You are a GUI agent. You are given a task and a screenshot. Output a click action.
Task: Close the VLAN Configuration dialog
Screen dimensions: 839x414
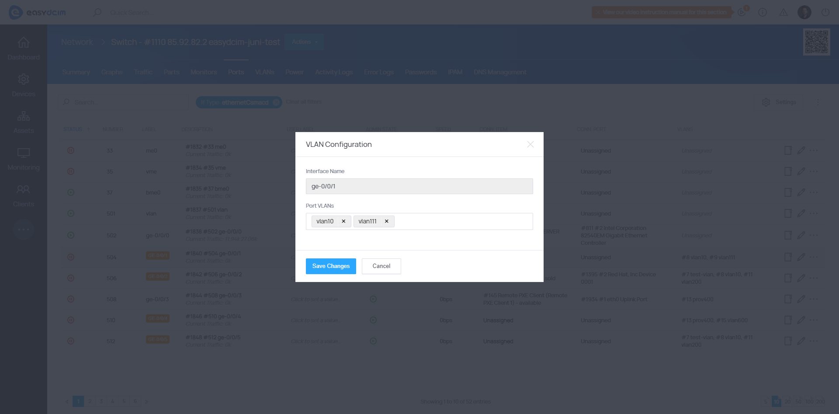click(x=530, y=144)
